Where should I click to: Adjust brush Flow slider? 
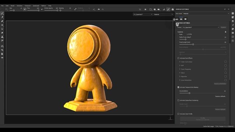[33, 10]
